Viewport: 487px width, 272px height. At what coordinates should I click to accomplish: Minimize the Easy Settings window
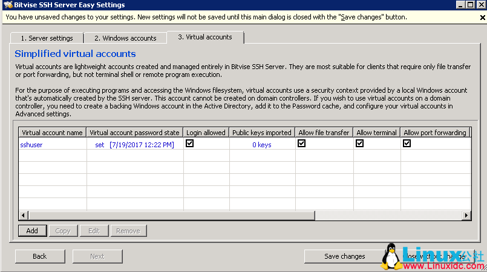click(x=460, y=5)
